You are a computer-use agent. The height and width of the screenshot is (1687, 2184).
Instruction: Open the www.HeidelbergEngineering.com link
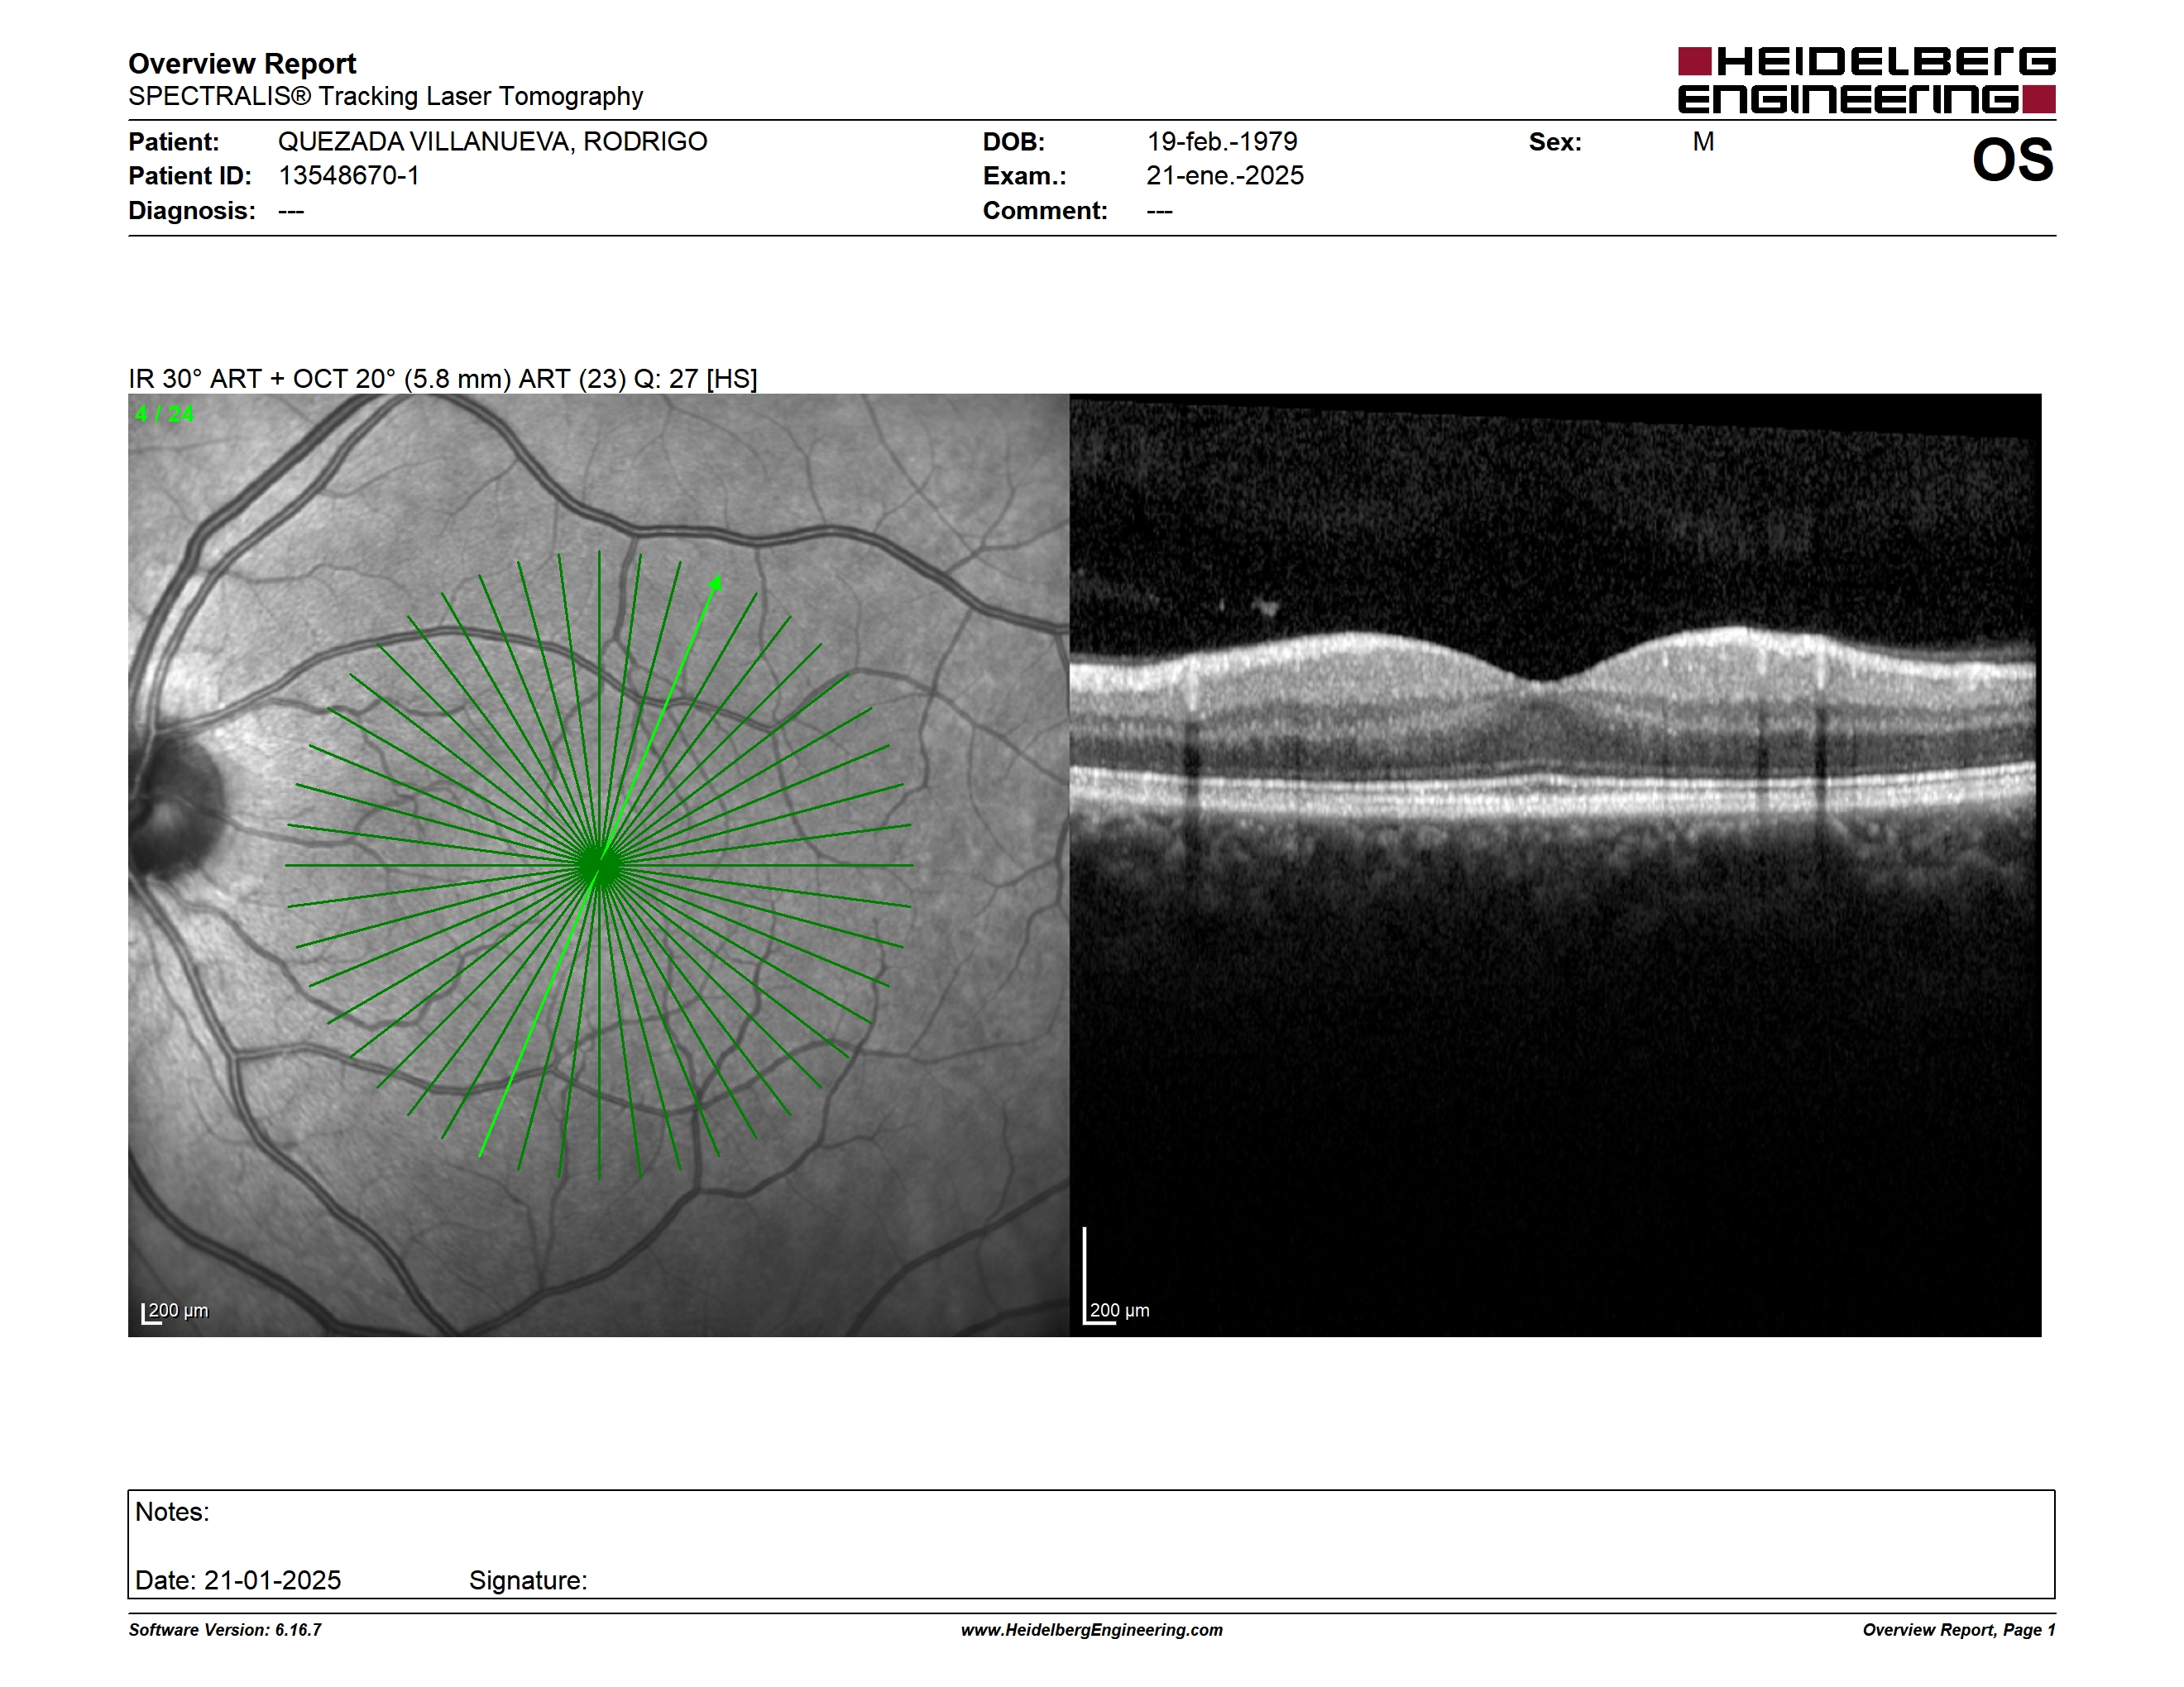[x=1092, y=1630]
